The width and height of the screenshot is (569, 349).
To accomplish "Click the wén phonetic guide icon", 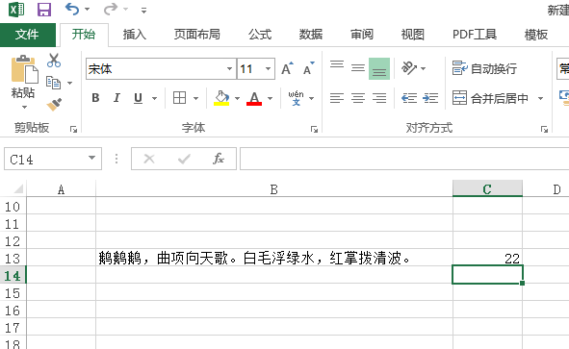I will (x=296, y=98).
